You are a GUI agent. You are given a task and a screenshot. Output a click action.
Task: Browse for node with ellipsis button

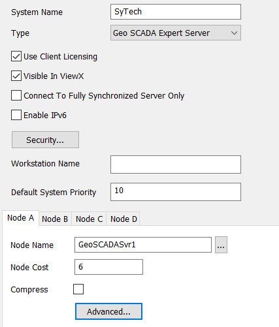point(221,245)
